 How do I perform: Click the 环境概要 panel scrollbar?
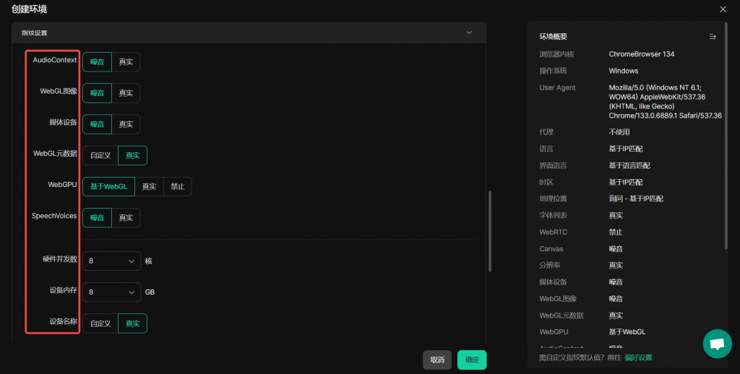726,144
